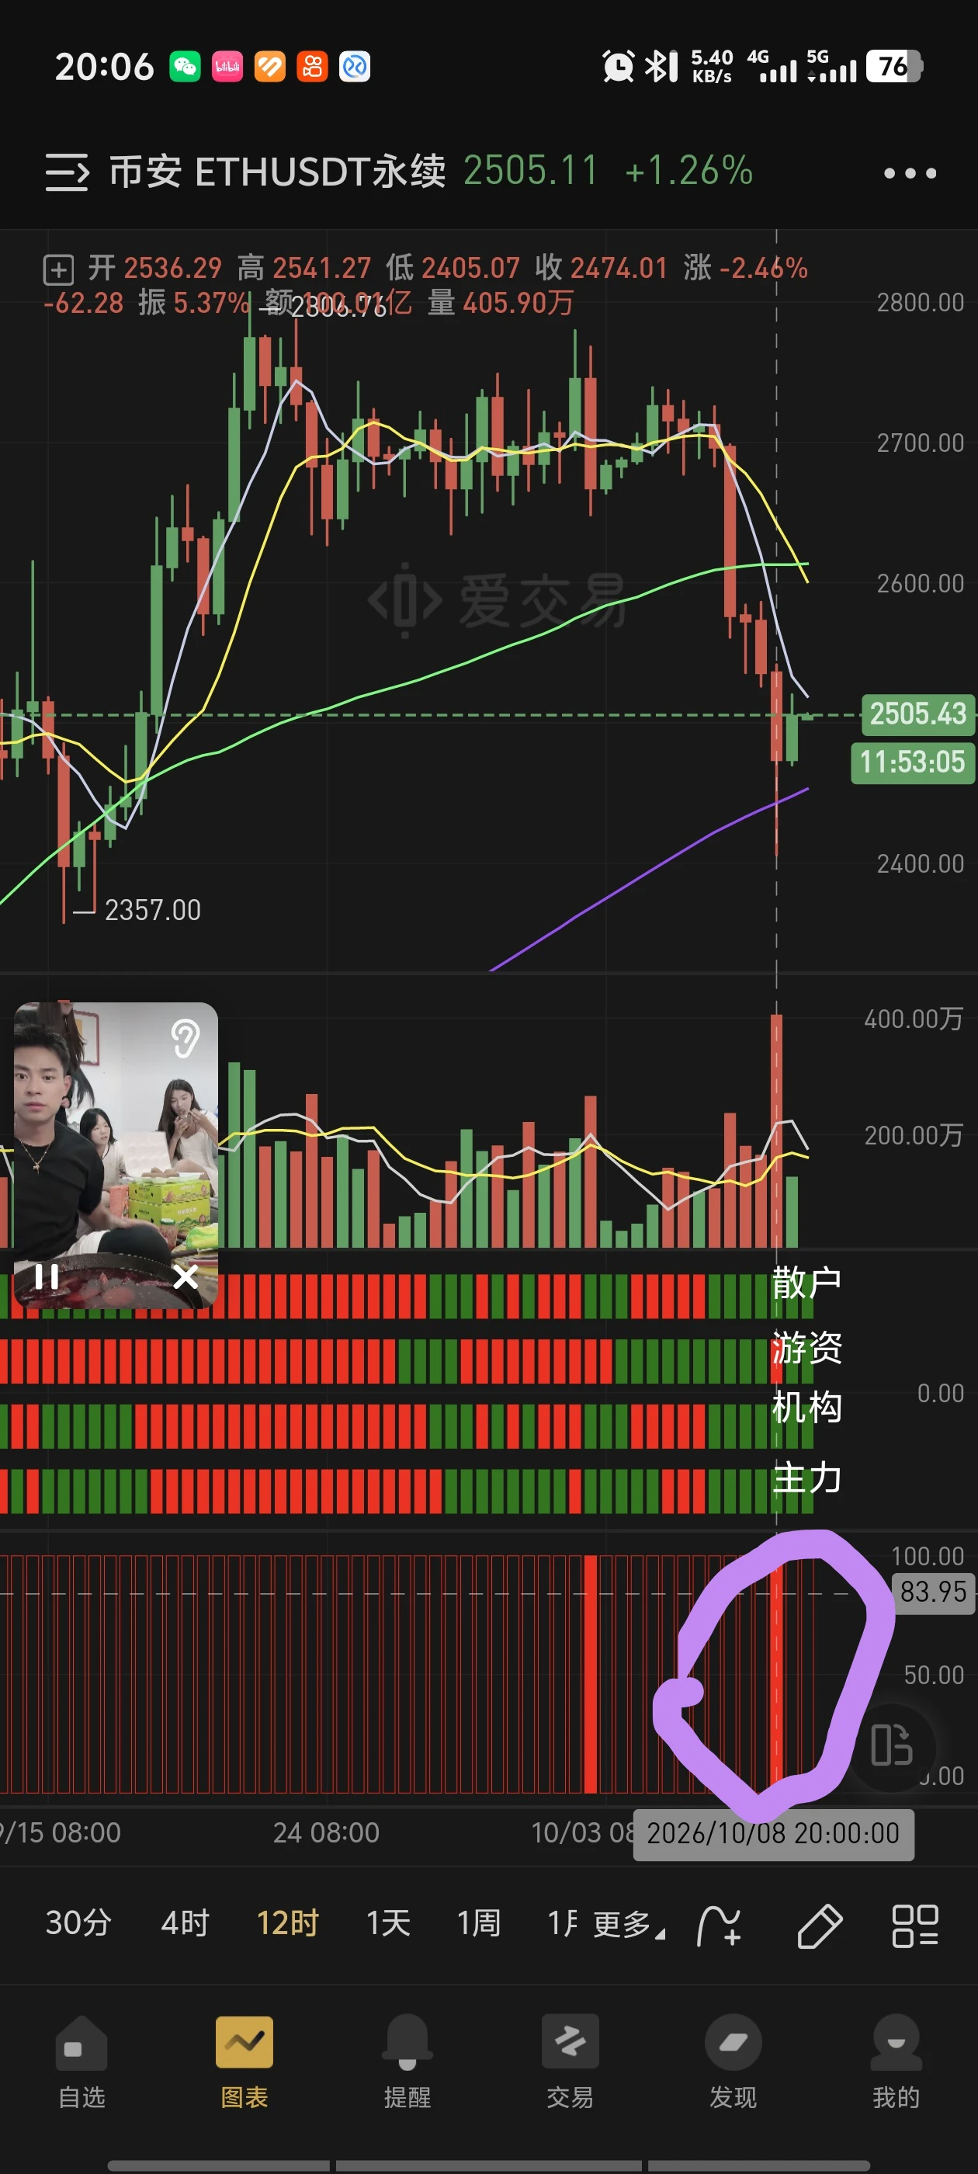Go to the 我的 profile tab

(896, 2063)
